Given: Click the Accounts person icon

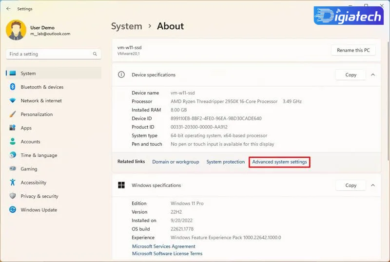Looking at the screenshot, I should (x=13, y=141).
